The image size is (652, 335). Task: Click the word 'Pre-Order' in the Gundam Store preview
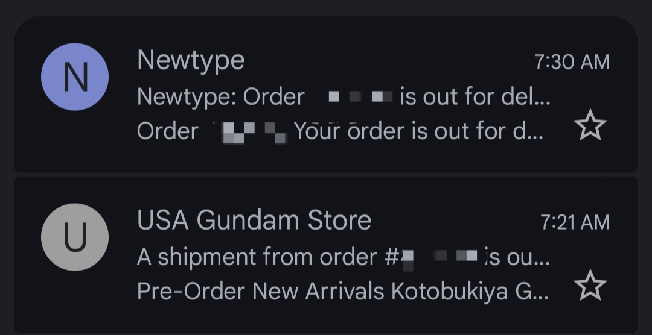click(x=191, y=292)
